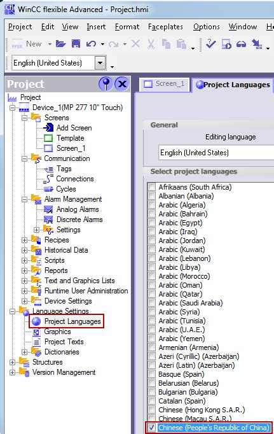Collapse the Alarm Management folder
The width and height of the screenshot is (274, 434).
(x=24, y=199)
